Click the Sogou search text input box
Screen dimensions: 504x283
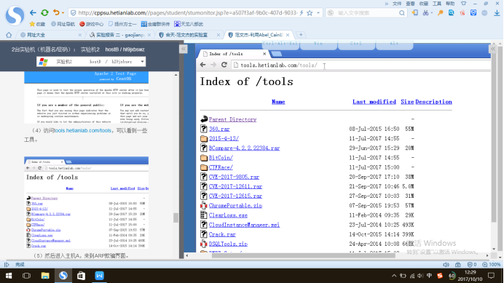(x=367, y=13)
